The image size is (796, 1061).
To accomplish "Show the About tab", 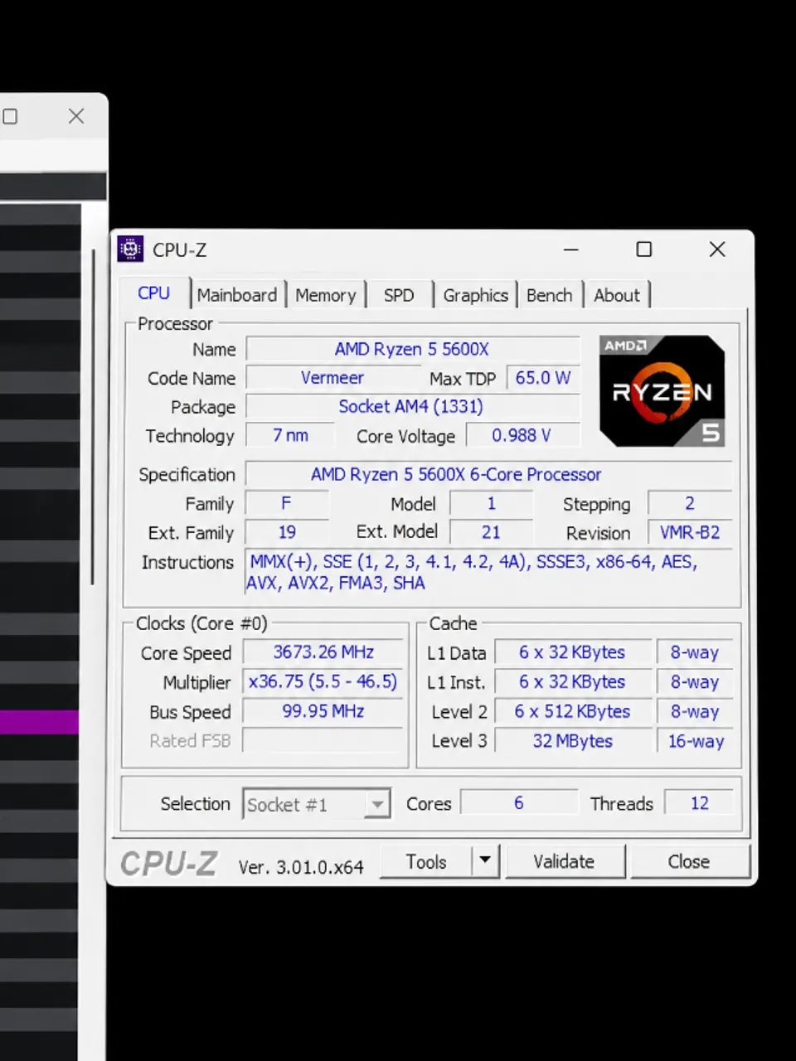I will coord(617,295).
